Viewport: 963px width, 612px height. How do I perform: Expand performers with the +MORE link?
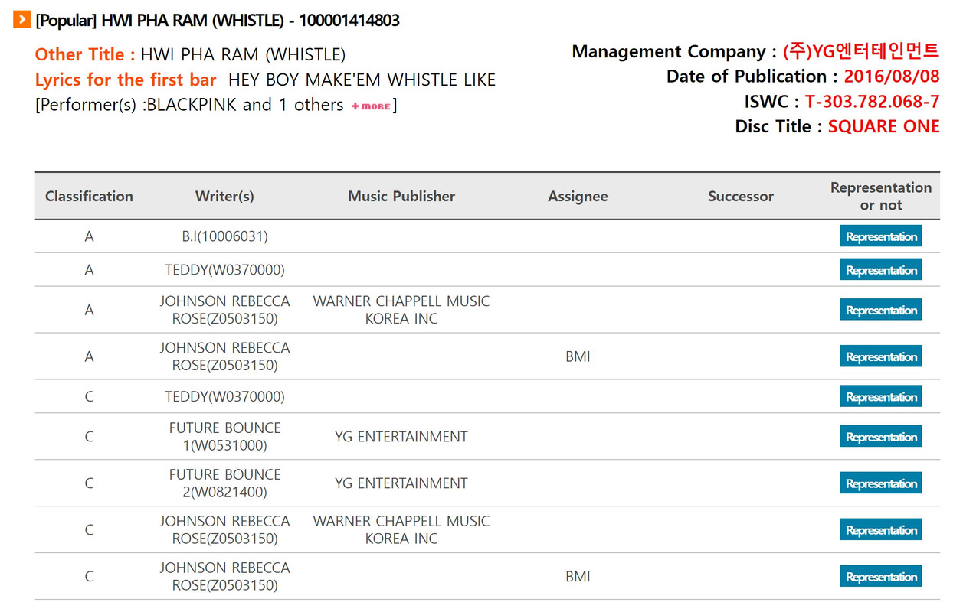371,106
